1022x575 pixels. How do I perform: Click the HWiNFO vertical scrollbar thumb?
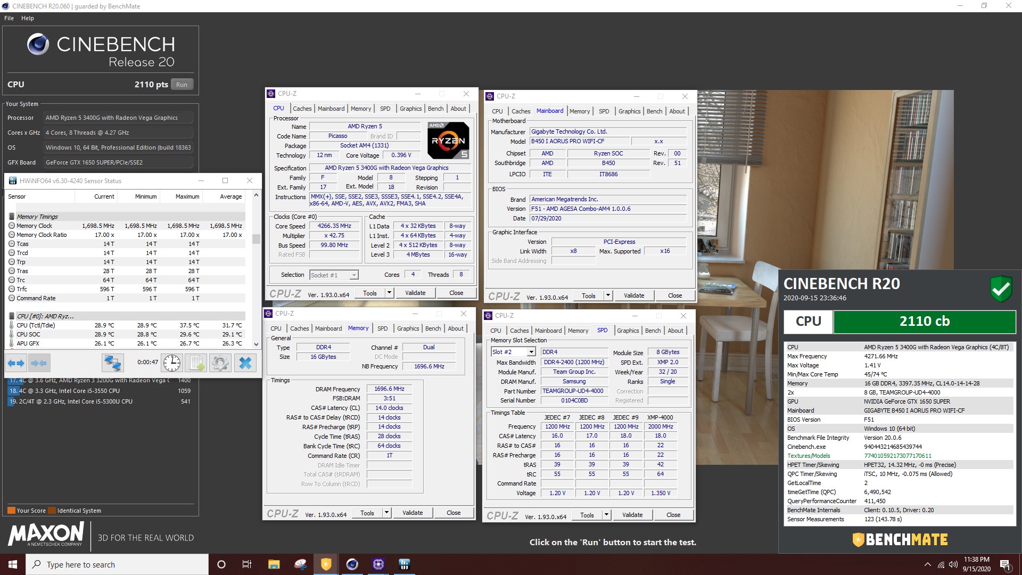coord(256,239)
